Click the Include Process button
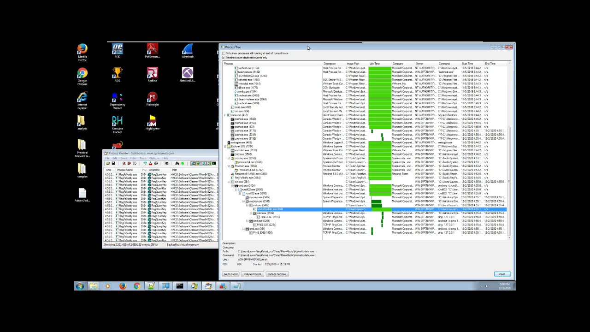Viewport: 590px width, 332px height. [x=252, y=274]
